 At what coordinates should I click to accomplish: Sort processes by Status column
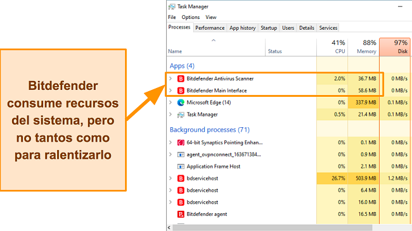pyautogui.click(x=291, y=47)
